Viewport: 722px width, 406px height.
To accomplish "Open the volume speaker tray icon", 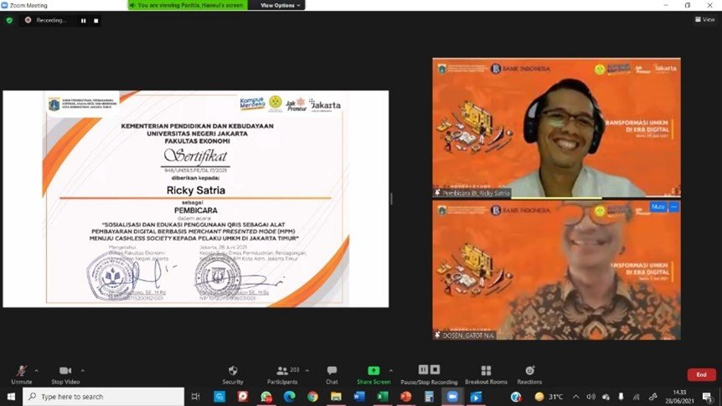I will (x=590, y=396).
